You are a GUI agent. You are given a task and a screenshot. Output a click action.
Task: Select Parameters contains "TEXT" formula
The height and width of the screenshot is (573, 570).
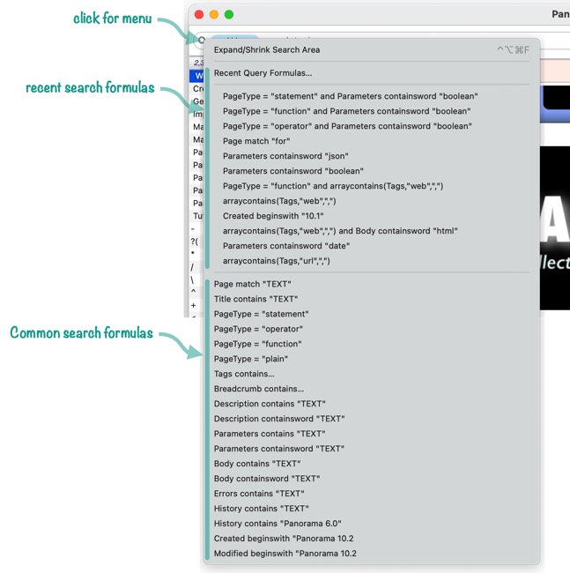(x=372, y=434)
